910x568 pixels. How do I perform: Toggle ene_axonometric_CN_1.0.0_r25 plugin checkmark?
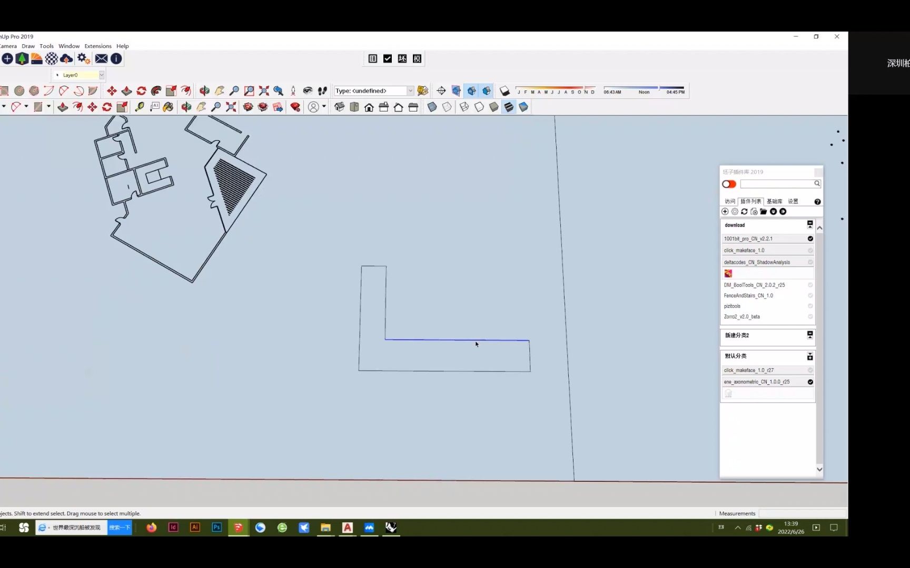[x=810, y=382]
